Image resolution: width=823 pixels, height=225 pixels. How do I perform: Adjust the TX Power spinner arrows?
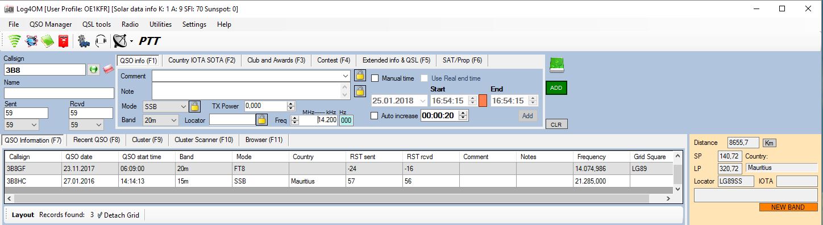click(292, 106)
